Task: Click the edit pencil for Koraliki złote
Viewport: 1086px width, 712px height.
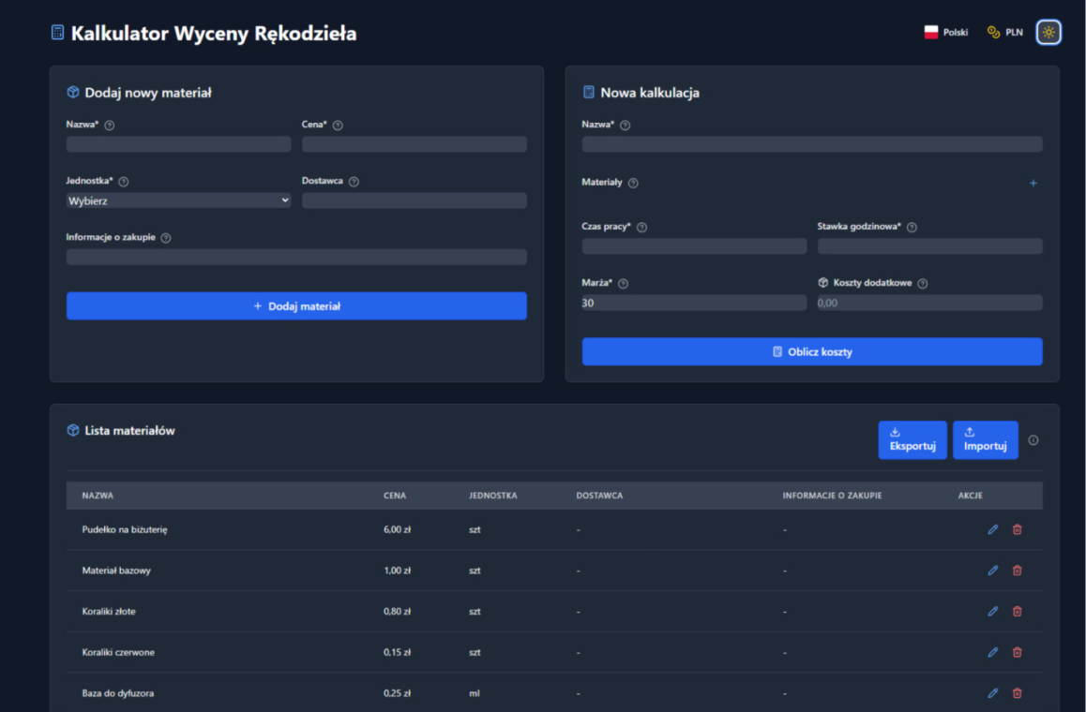Action: [x=992, y=612]
